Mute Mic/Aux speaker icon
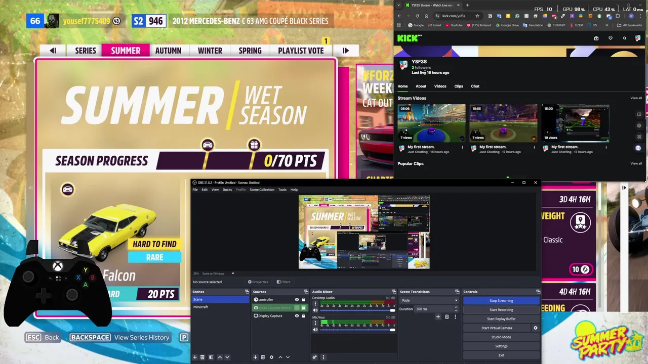The image size is (648, 364). coord(315,330)
